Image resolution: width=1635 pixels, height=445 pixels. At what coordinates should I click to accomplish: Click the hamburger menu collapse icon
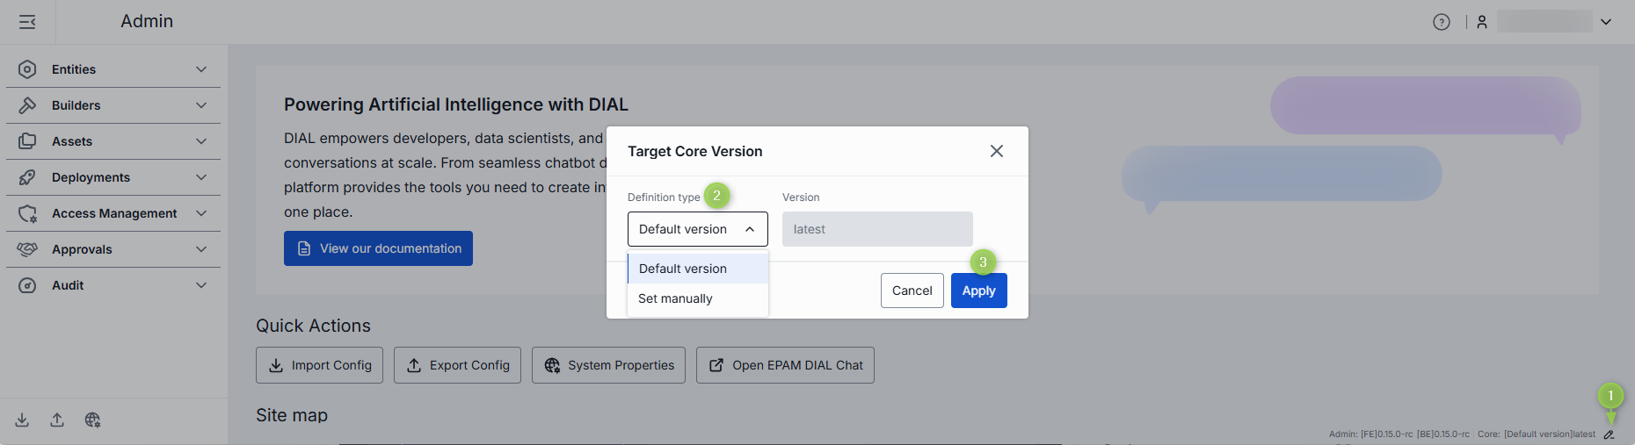coord(27,22)
